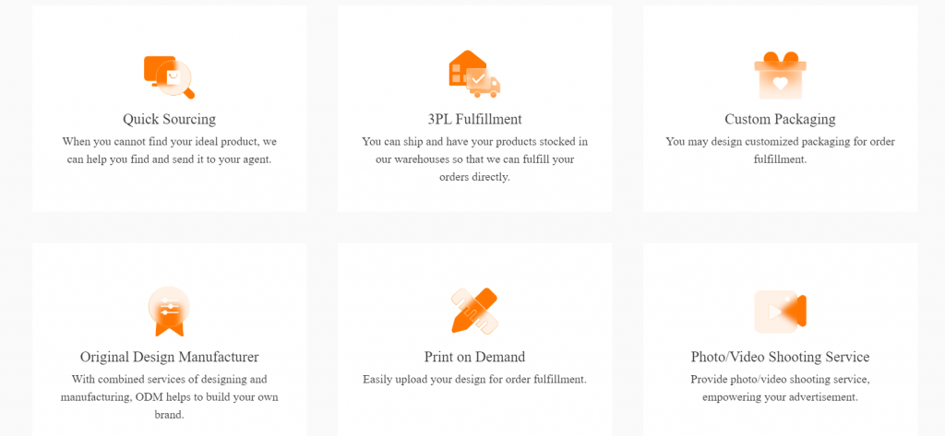Click the Custom Packaging gift box icon
Image resolution: width=945 pixels, height=436 pixels.
[780, 76]
